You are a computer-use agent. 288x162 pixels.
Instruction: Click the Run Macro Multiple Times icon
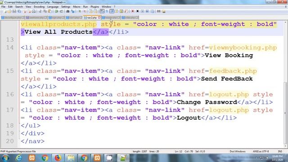coord(147,11)
